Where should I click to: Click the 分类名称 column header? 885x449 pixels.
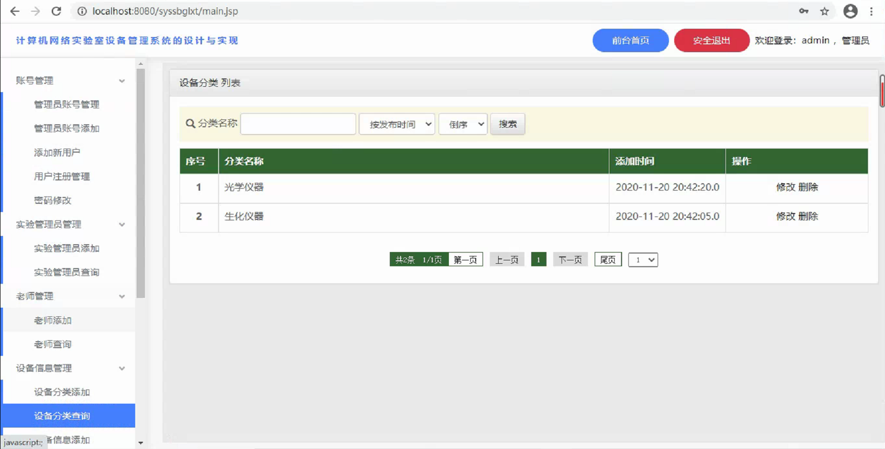(414, 161)
